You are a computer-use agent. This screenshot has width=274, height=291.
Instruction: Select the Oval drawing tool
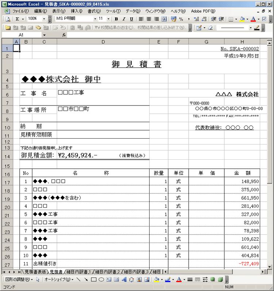tap(101, 280)
